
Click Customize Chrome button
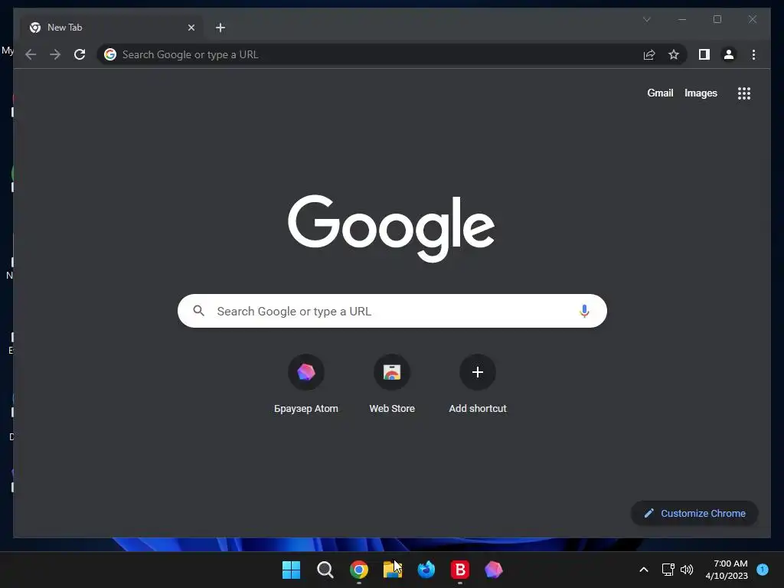click(694, 514)
